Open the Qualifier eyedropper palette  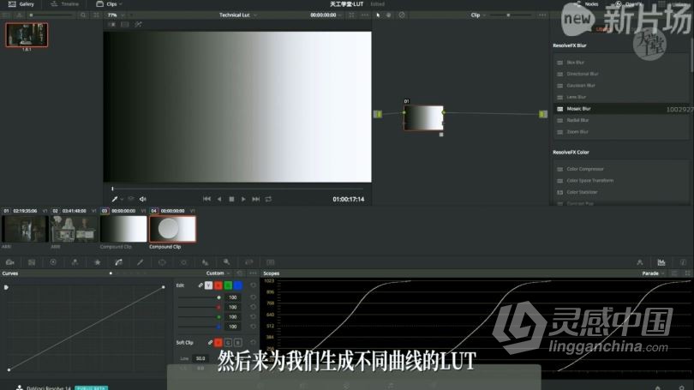point(141,262)
